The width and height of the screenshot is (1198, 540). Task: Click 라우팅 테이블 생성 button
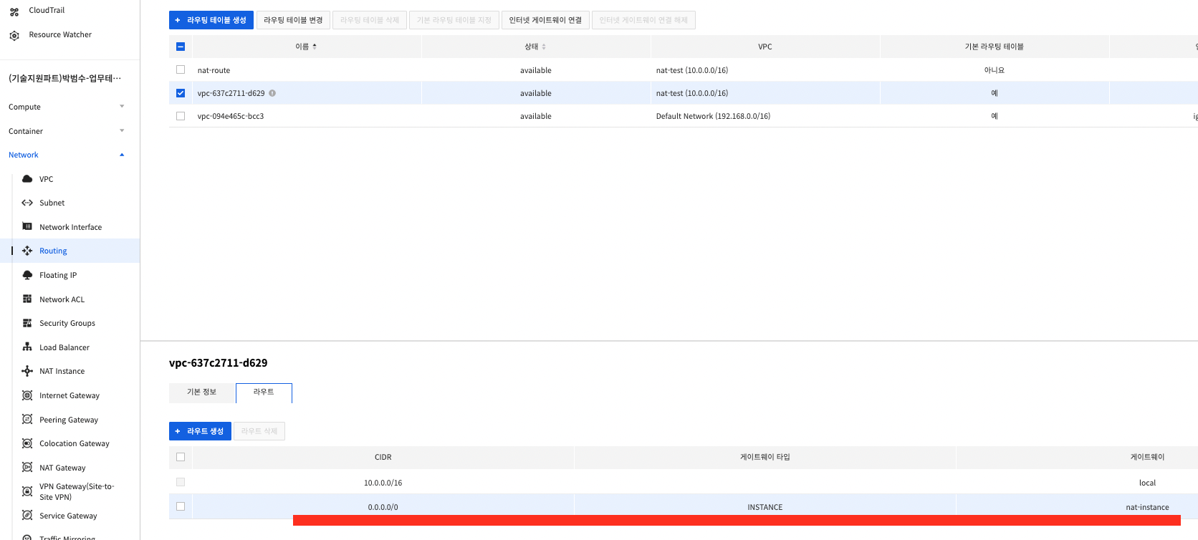point(211,20)
